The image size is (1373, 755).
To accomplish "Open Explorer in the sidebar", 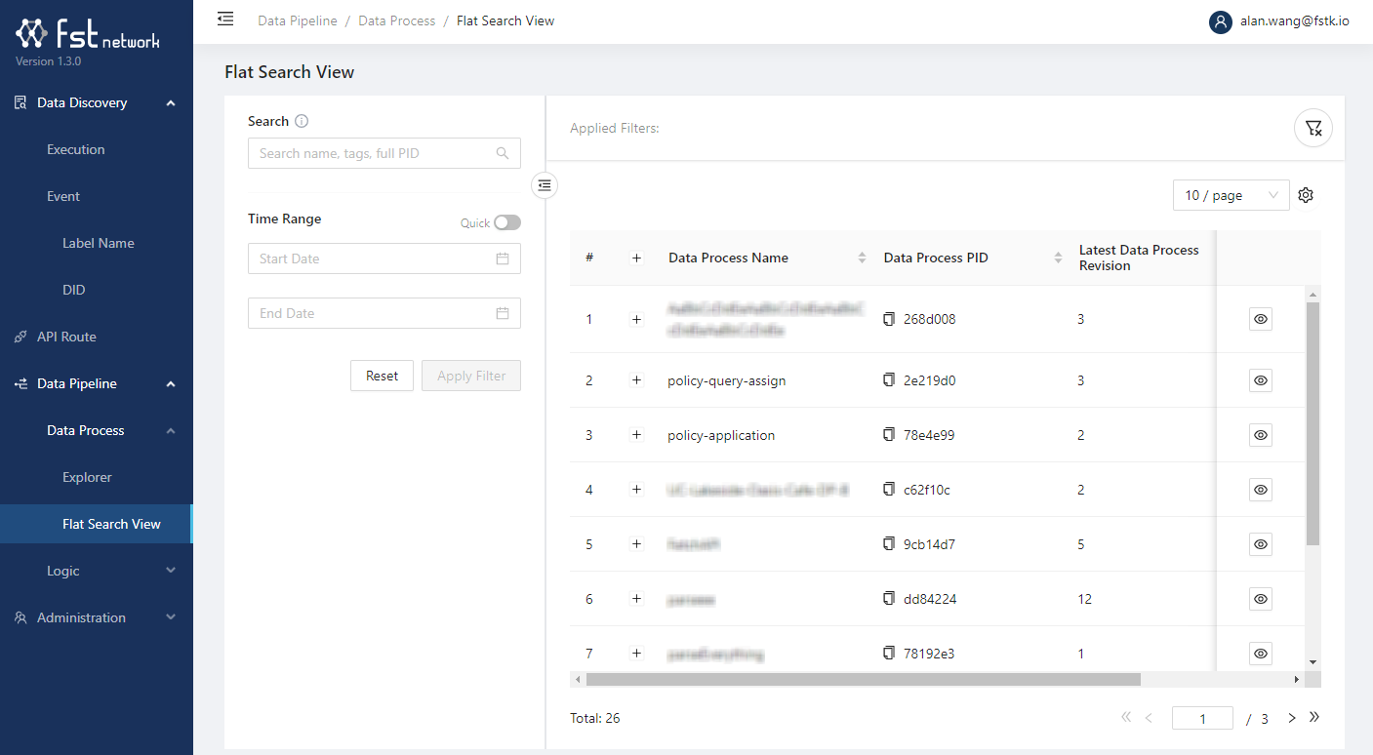I will tap(87, 477).
